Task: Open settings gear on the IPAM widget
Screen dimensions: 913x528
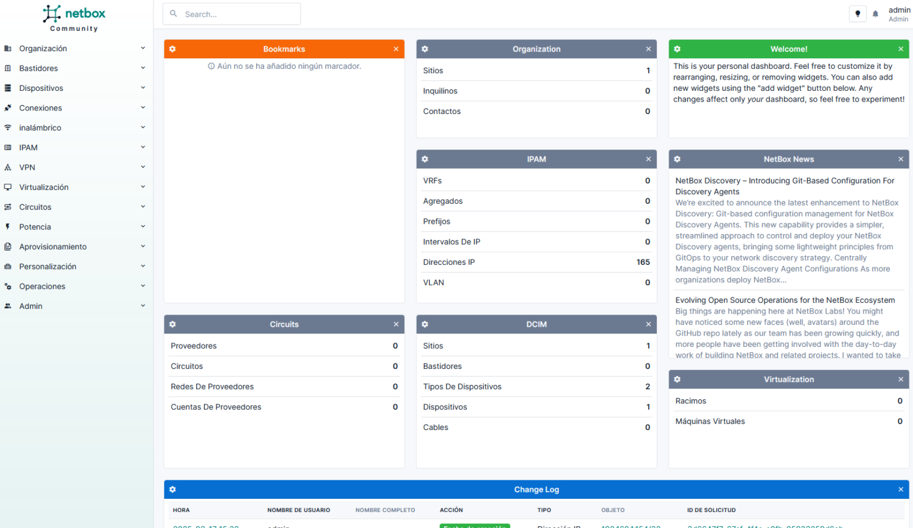Action: click(425, 159)
